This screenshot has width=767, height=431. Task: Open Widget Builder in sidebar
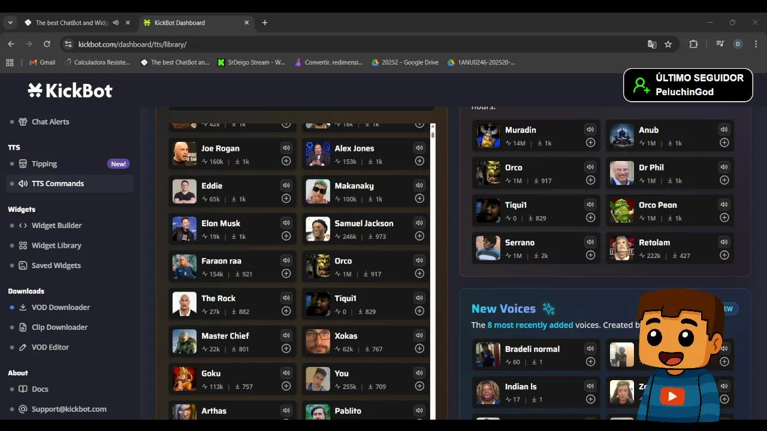[56, 226]
